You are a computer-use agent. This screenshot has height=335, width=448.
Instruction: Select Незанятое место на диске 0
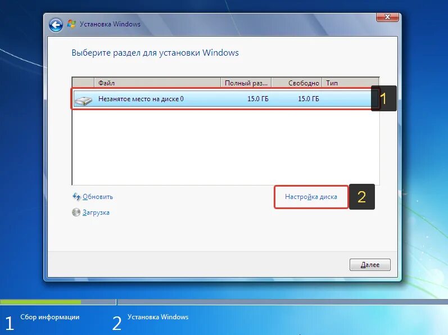[226, 99]
